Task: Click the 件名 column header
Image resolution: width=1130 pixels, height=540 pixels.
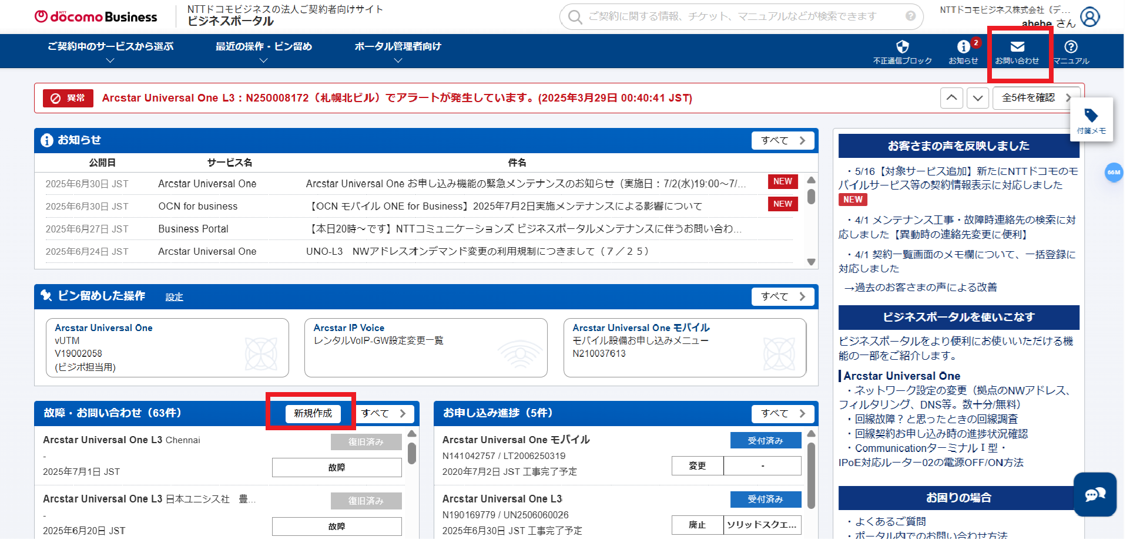Action: coord(517,163)
